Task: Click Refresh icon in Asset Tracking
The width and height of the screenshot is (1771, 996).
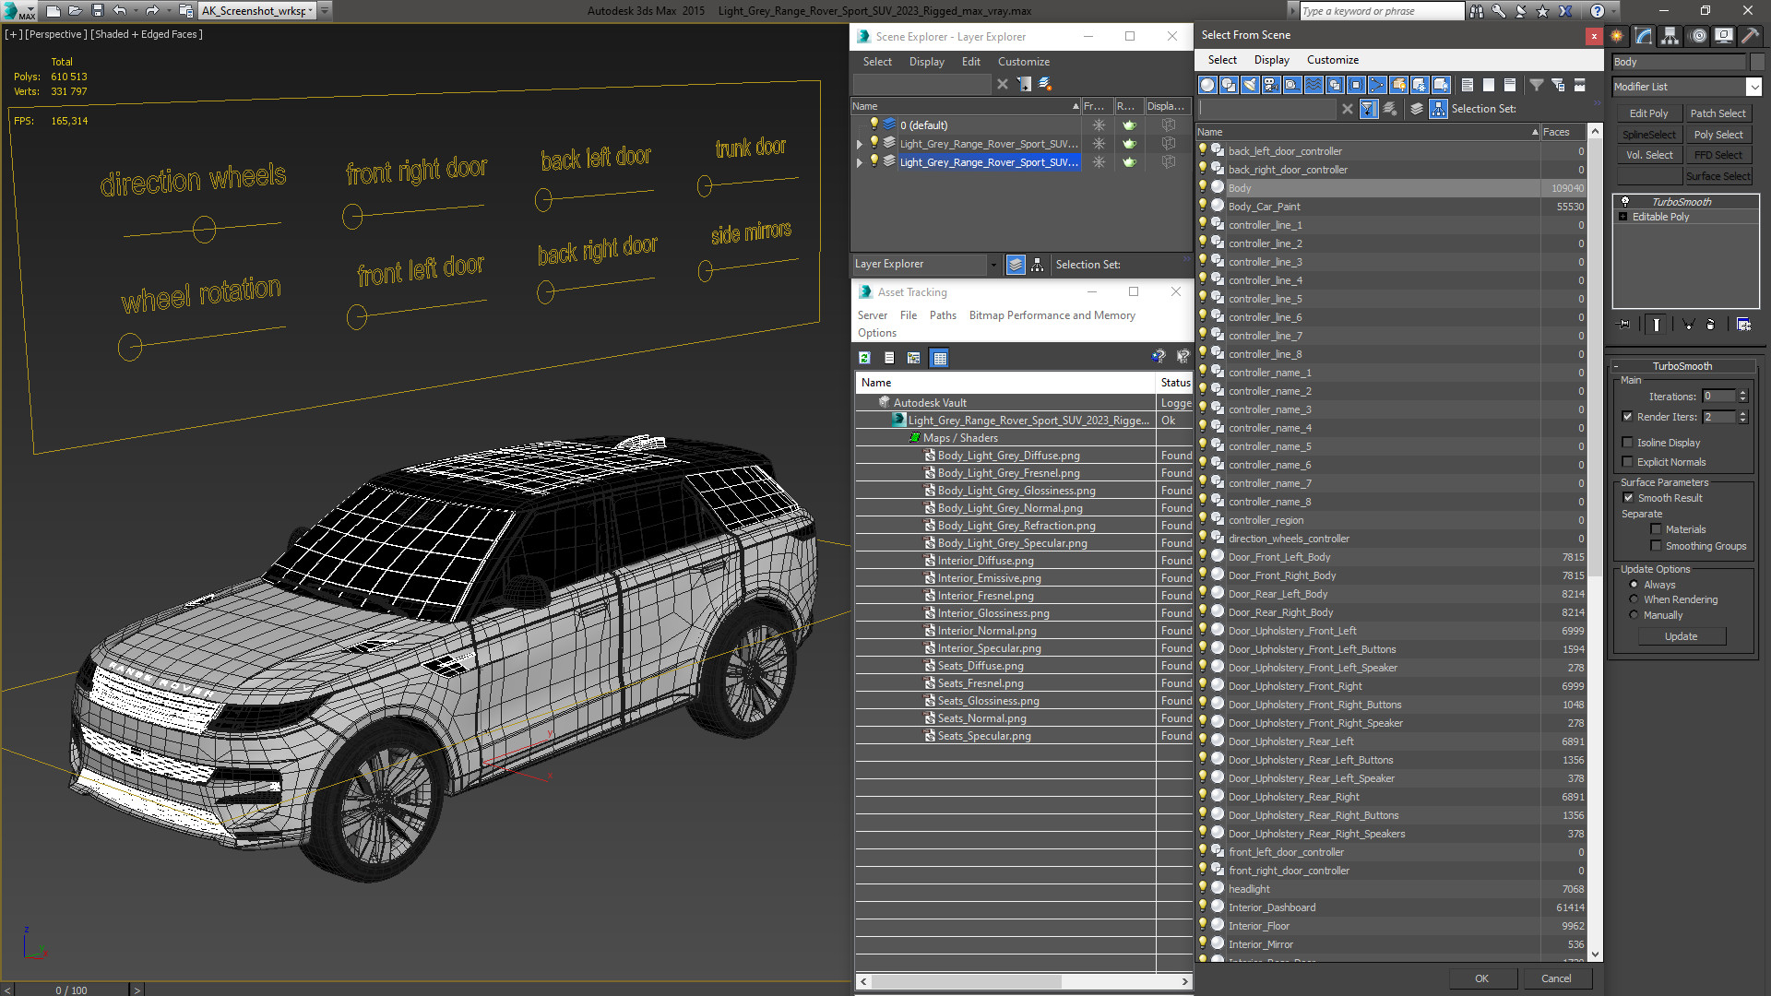Action: (865, 358)
